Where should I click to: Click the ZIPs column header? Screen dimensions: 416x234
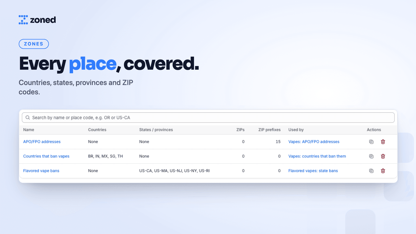(x=240, y=130)
